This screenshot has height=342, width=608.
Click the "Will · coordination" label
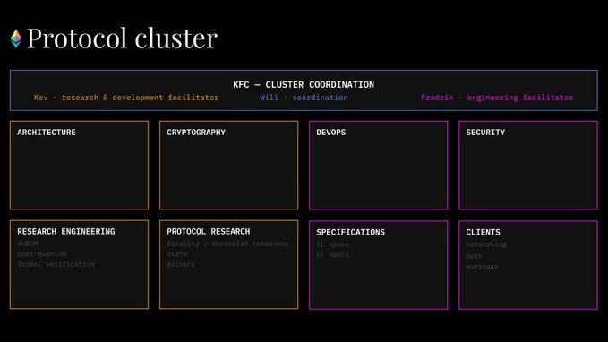click(x=304, y=98)
